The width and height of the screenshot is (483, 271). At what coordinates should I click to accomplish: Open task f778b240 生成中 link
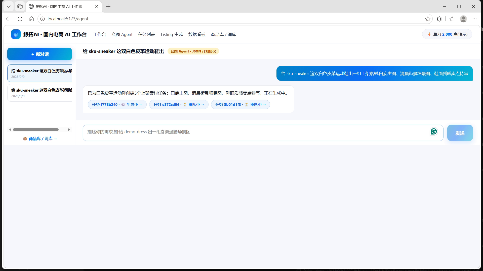(x=117, y=105)
